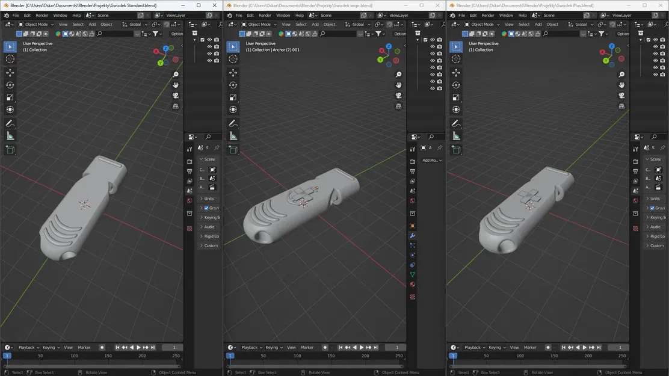Select the Move tool in Gwizdek Standard window
This screenshot has height=376, width=669.
point(10,72)
